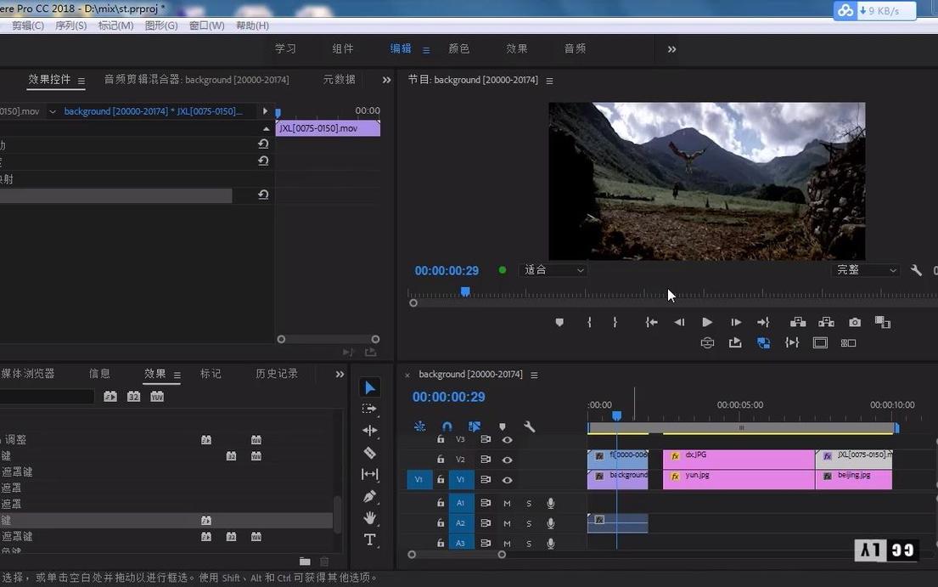Switch to 学习 workspace
This screenshot has width=938, height=587.
(x=285, y=48)
